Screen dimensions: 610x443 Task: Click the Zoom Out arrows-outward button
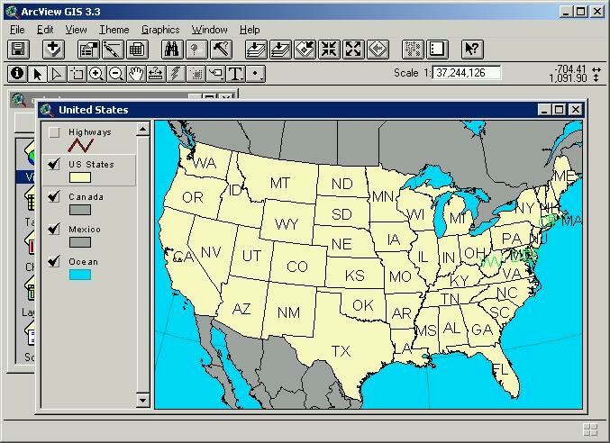point(353,50)
